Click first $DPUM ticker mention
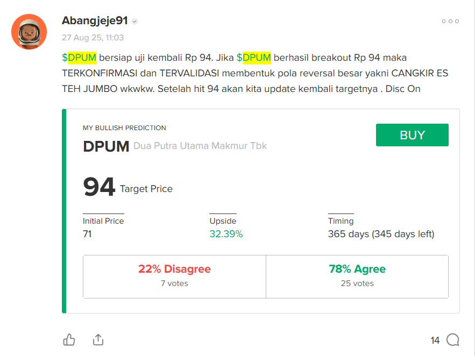This screenshot has height=356, width=475. (79, 58)
